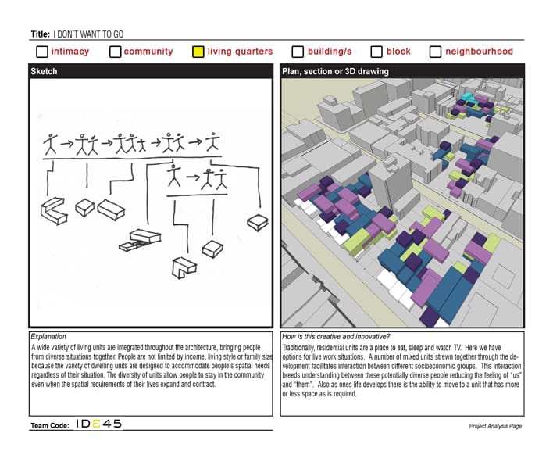Tick the neighbourhood checkbox
Screen dimensions: 553x469
tap(435, 52)
